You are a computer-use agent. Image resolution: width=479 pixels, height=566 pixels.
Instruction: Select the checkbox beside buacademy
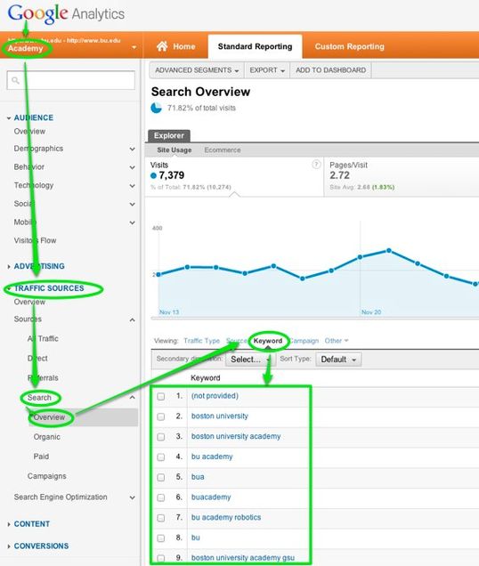161,497
